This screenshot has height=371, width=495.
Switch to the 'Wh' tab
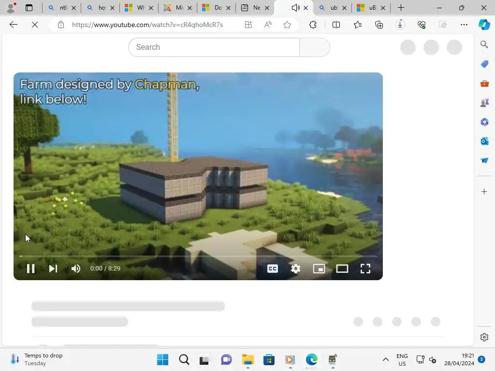click(x=137, y=8)
